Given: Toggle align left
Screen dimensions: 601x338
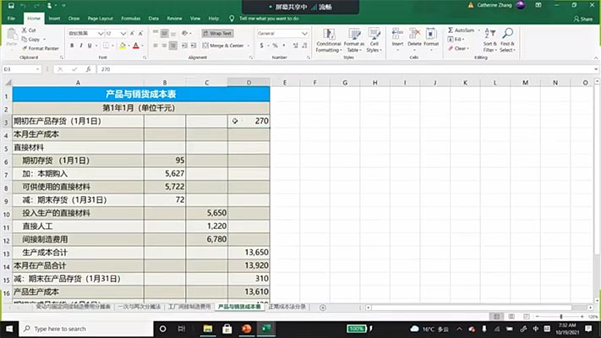Looking at the screenshot, I should click(x=156, y=46).
